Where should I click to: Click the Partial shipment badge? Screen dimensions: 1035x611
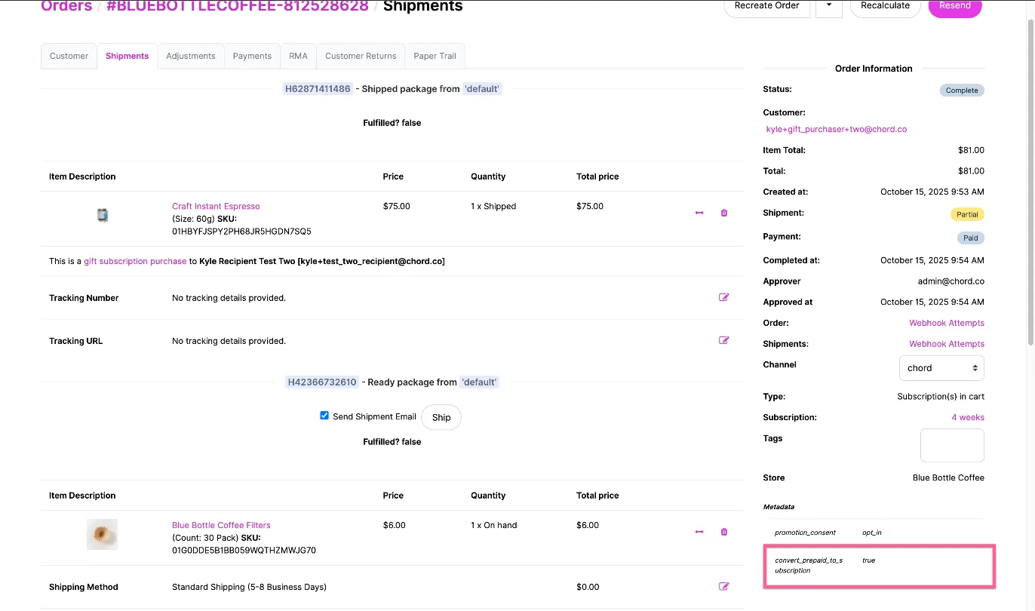click(x=967, y=214)
